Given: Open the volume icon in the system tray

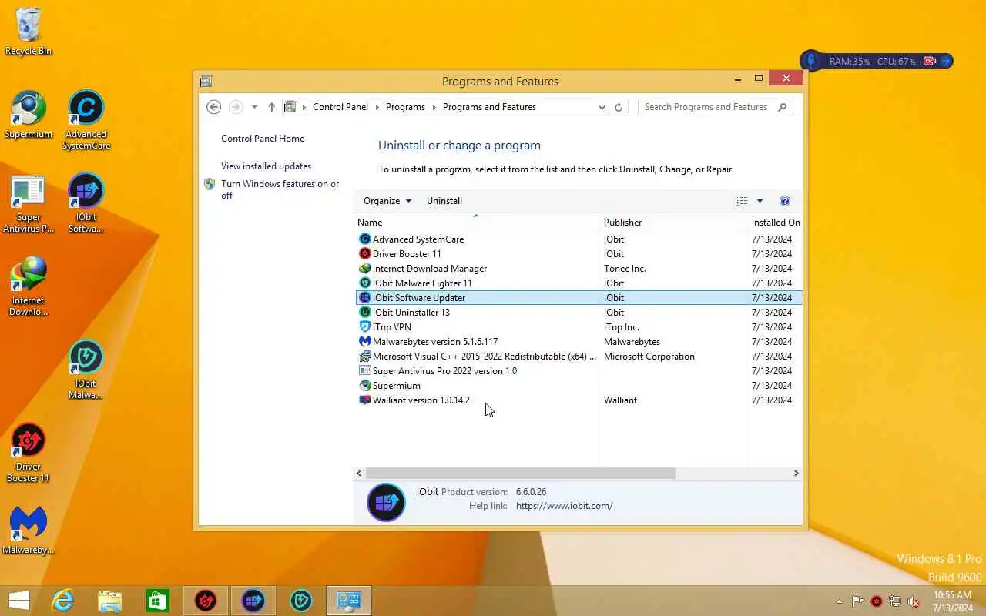Looking at the screenshot, I should coord(914,601).
